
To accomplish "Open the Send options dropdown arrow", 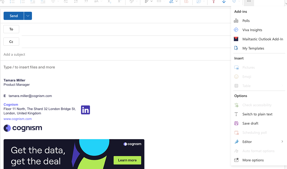I will tap(28, 16).
